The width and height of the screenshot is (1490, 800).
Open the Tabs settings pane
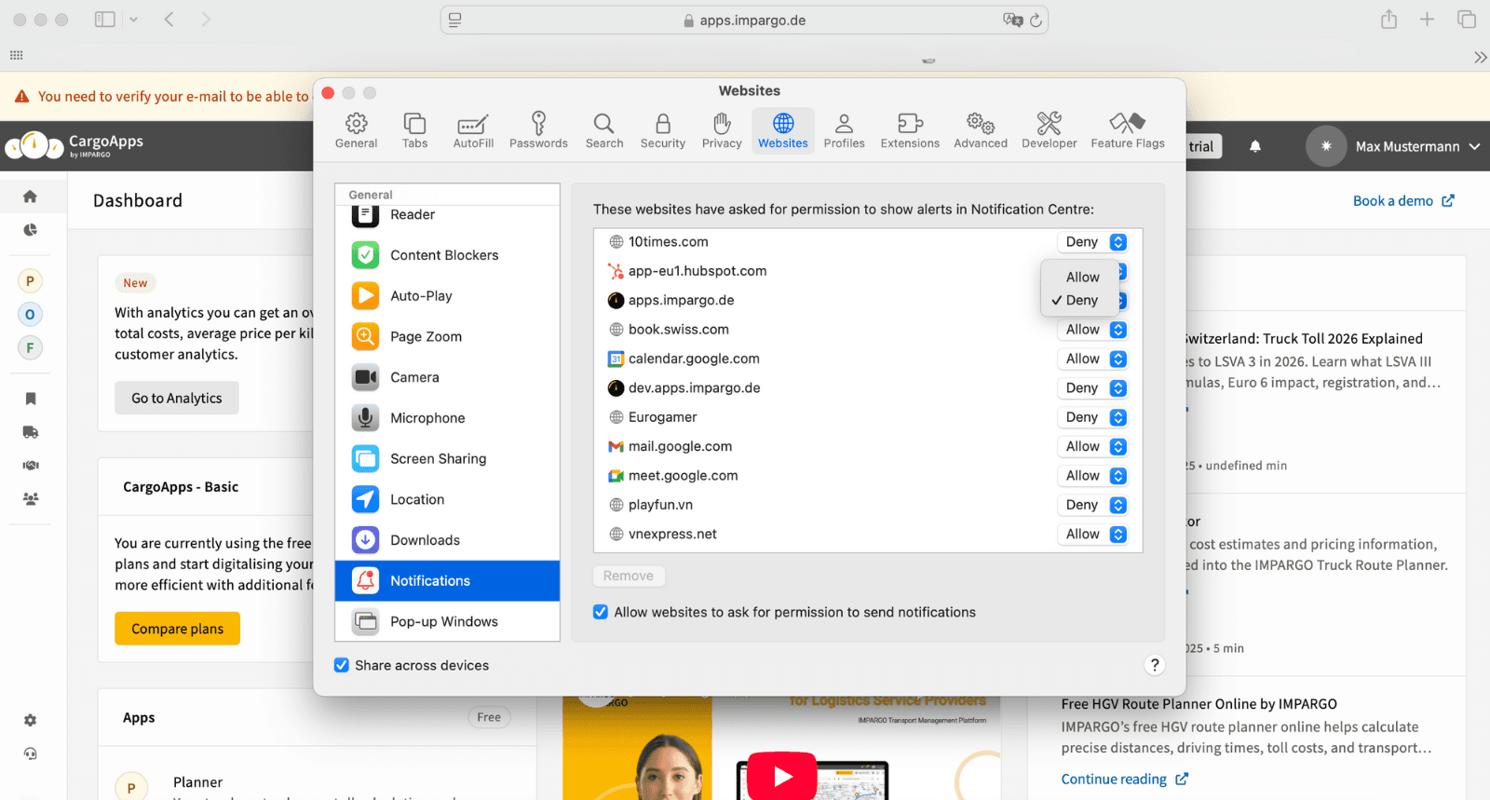coord(414,130)
